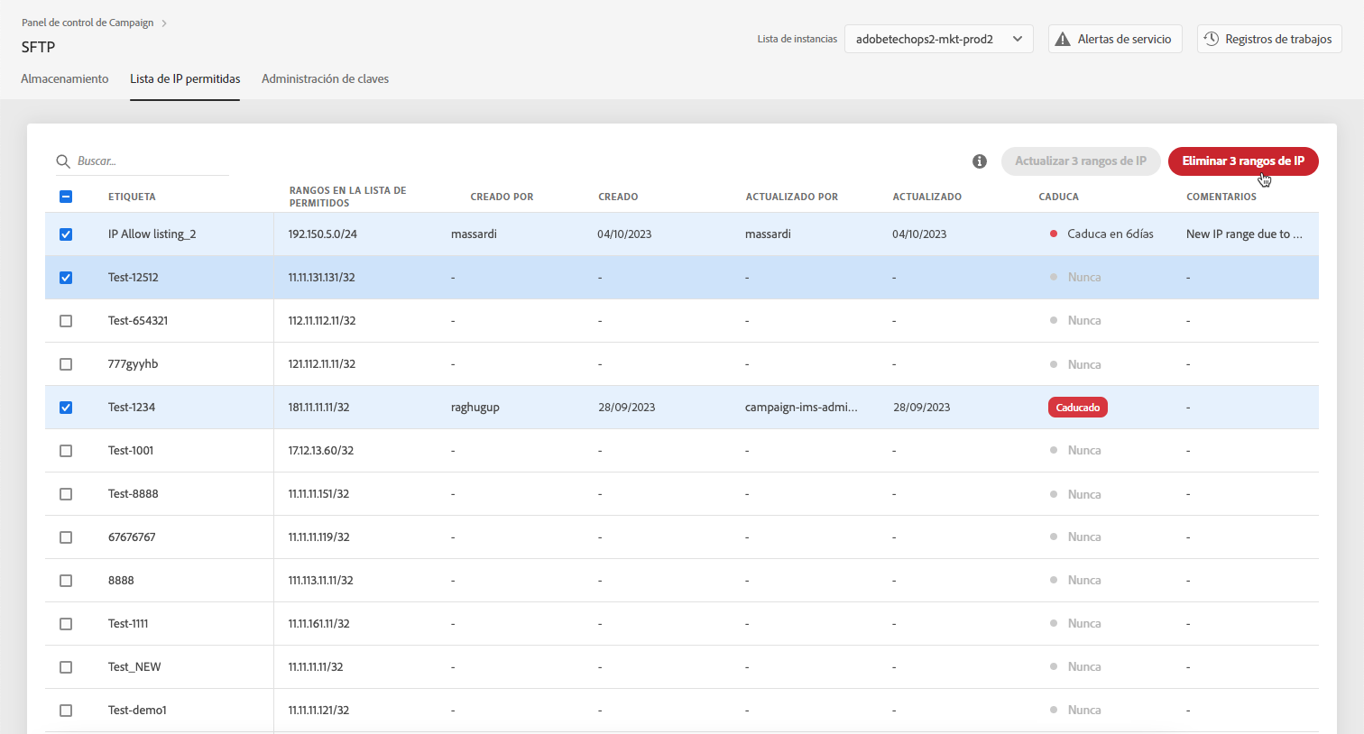Click the search magnifier icon
Image resolution: width=1364 pixels, height=734 pixels.
pyautogui.click(x=63, y=161)
